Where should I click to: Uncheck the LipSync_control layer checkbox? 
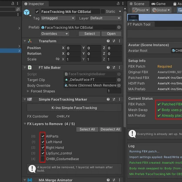[x=43, y=153]
